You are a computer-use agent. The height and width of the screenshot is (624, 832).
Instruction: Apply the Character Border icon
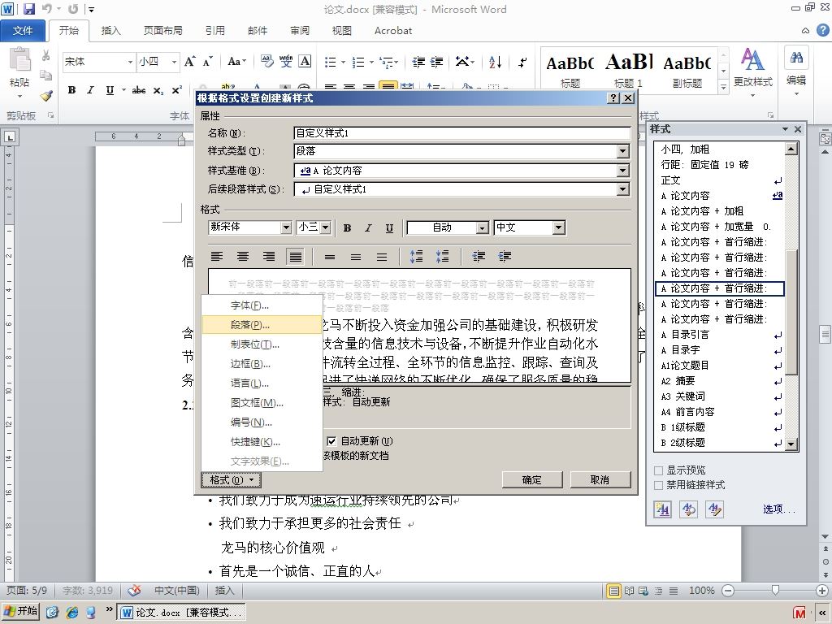[x=305, y=62]
